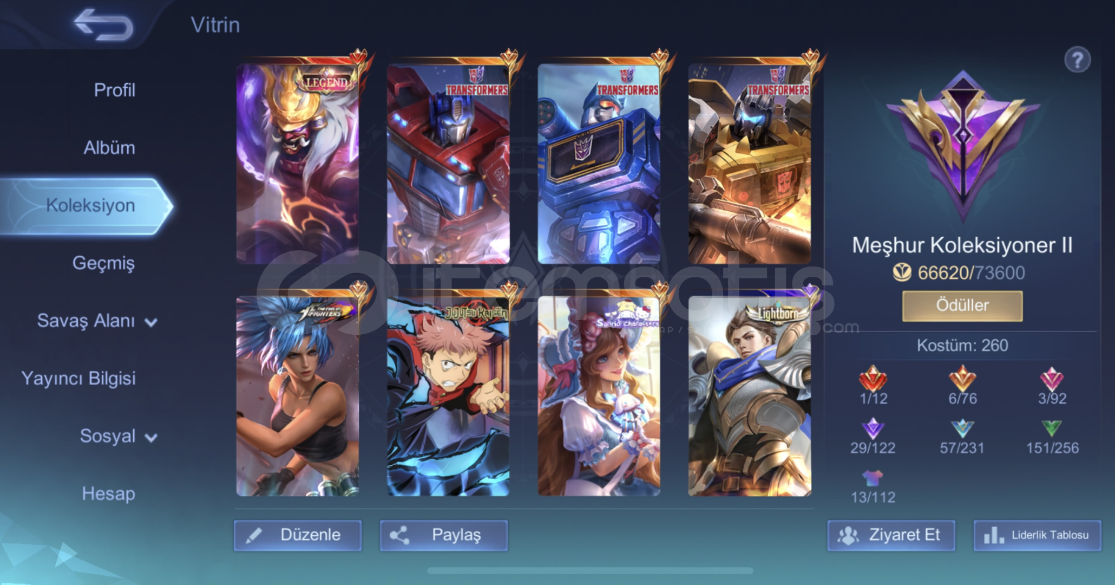Open the question mark help icon
Viewport: 1115px width, 585px height.
1077,60
